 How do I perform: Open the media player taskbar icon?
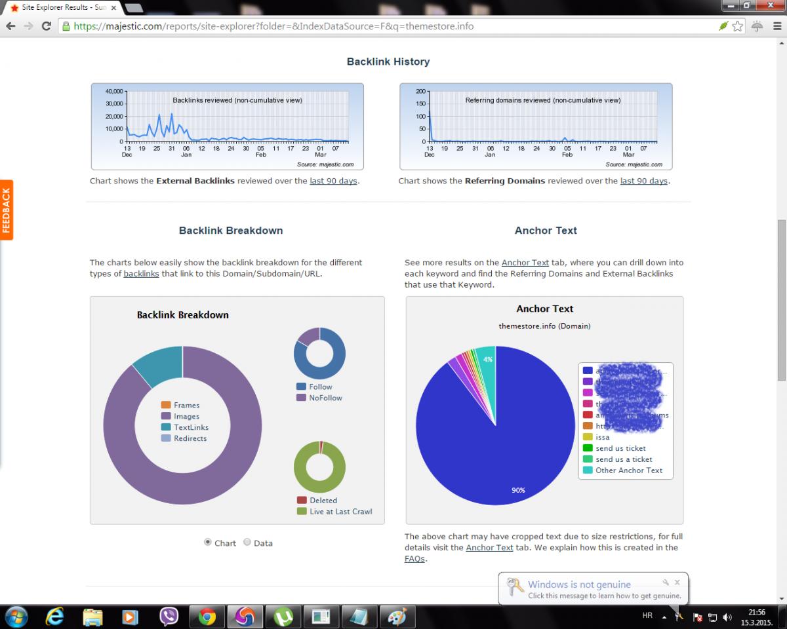pos(131,617)
